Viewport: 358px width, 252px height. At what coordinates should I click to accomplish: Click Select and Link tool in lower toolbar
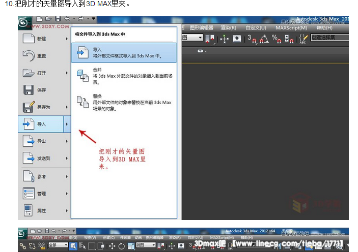tap(23, 246)
